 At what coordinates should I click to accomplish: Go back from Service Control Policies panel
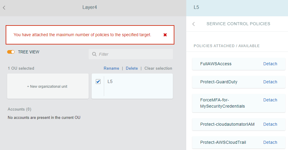194,24
